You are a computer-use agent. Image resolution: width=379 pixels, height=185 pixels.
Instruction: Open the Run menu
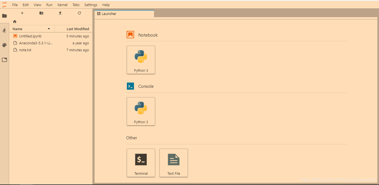point(49,5)
